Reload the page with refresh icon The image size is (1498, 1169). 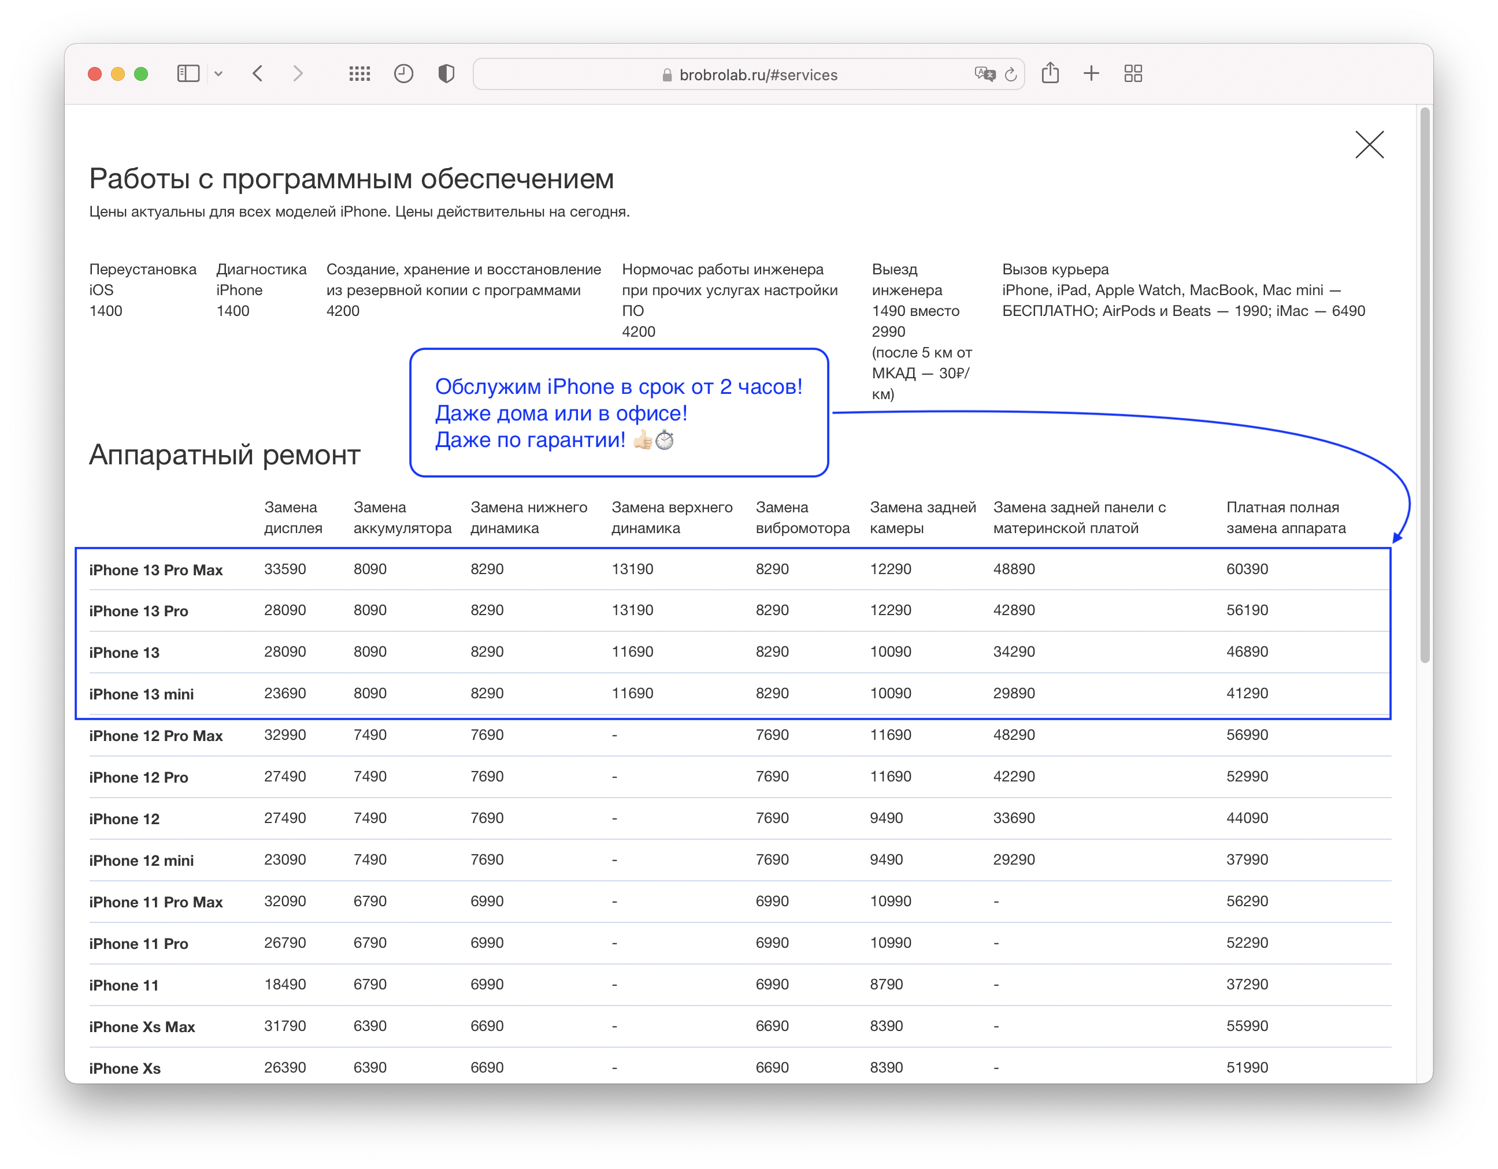pyautogui.click(x=1010, y=74)
